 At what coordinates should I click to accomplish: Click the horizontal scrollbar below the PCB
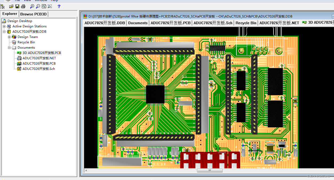click(x=210, y=170)
